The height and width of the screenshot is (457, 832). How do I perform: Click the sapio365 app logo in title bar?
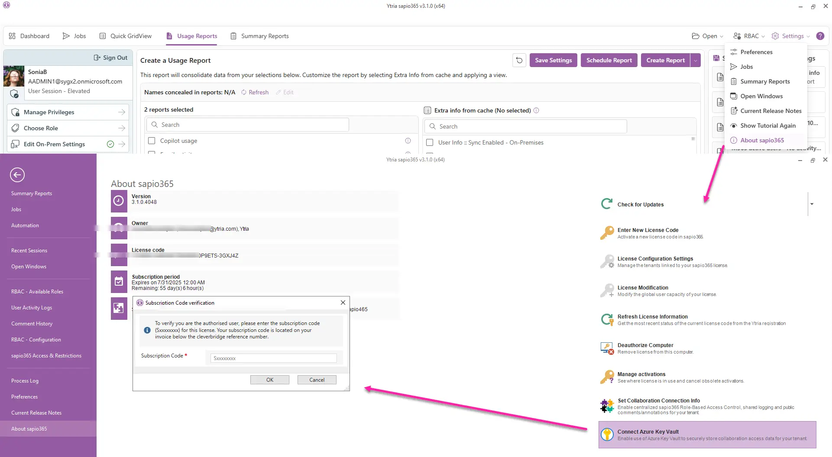tap(6, 5)
